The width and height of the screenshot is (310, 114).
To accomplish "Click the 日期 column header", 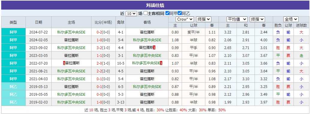I will [39, 22].
